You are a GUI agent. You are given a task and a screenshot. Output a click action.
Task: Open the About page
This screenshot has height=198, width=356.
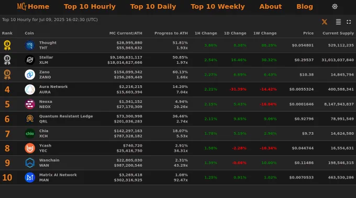pyautogui.click(x=271, y=7)
